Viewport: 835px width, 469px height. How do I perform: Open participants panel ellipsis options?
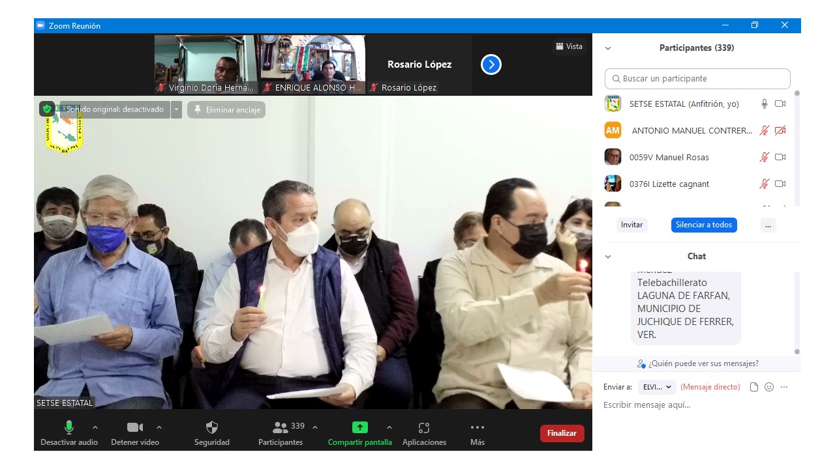click(x=768, y=225)
